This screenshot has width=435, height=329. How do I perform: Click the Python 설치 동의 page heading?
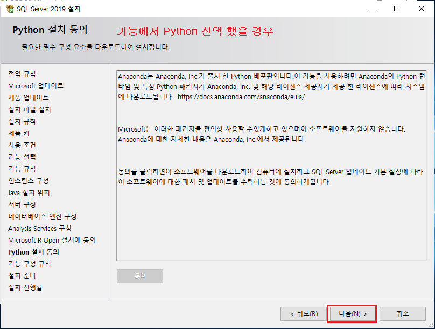pos(50,30)
